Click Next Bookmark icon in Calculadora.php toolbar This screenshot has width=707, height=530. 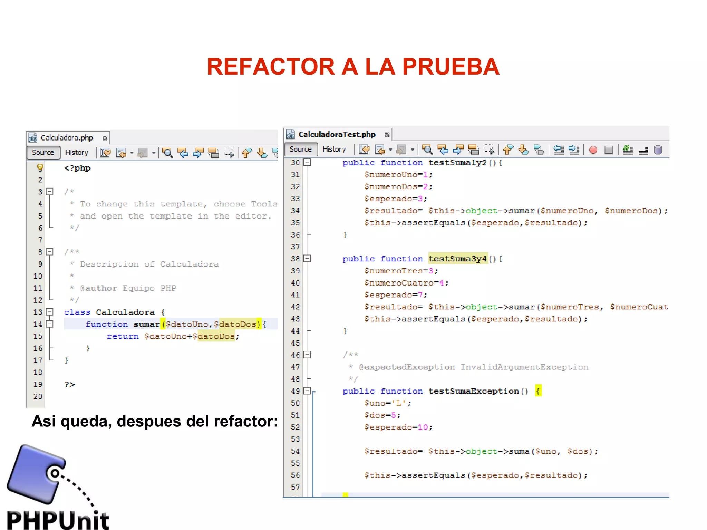[262, 153]
